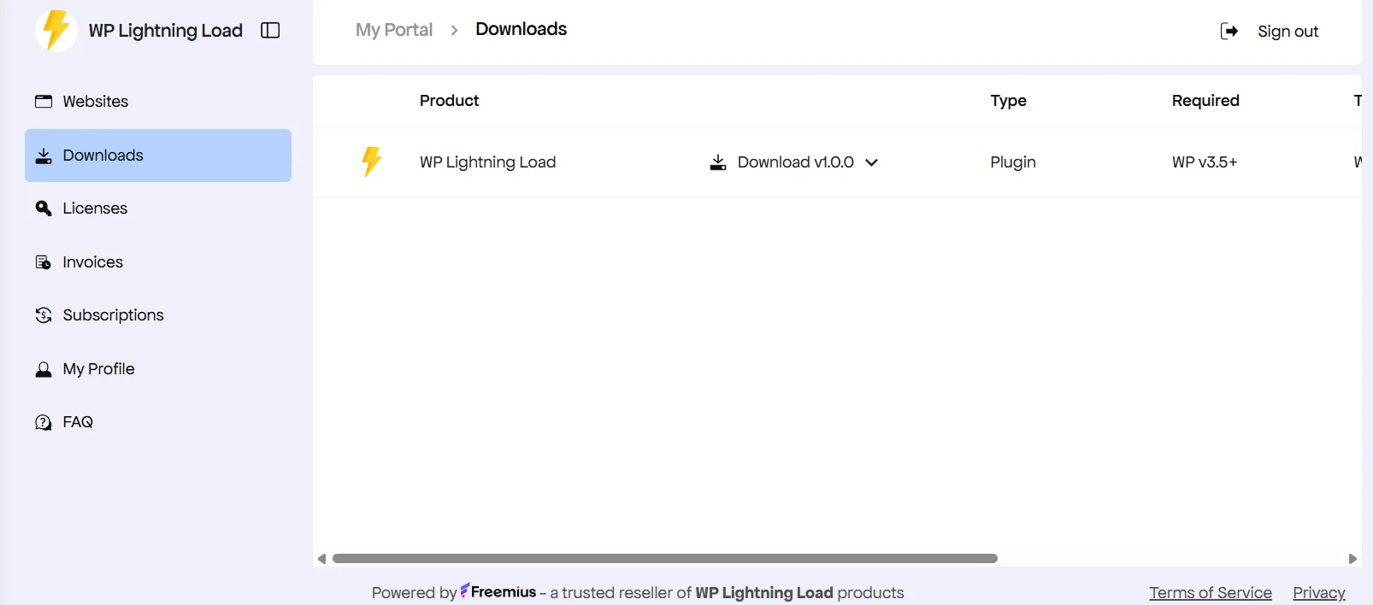Click the product lightning bolt thumbnail
This screenshot has height=605, width=1373.
click(x=371, y=162)
